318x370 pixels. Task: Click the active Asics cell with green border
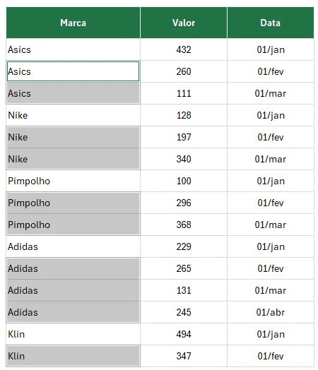[73, 71]
